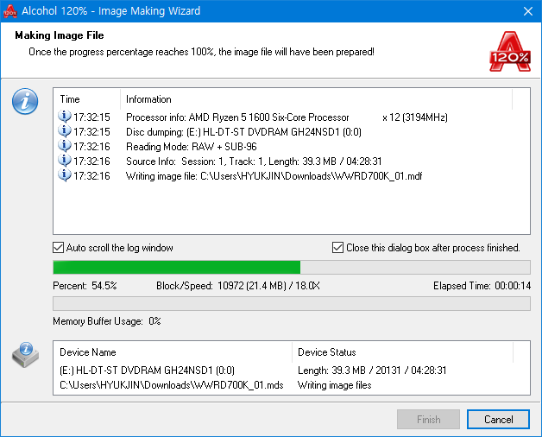Click the WWRD700K_01.mds file path
Viewport: 542px width, 437px height.
[x=172, y=385]
